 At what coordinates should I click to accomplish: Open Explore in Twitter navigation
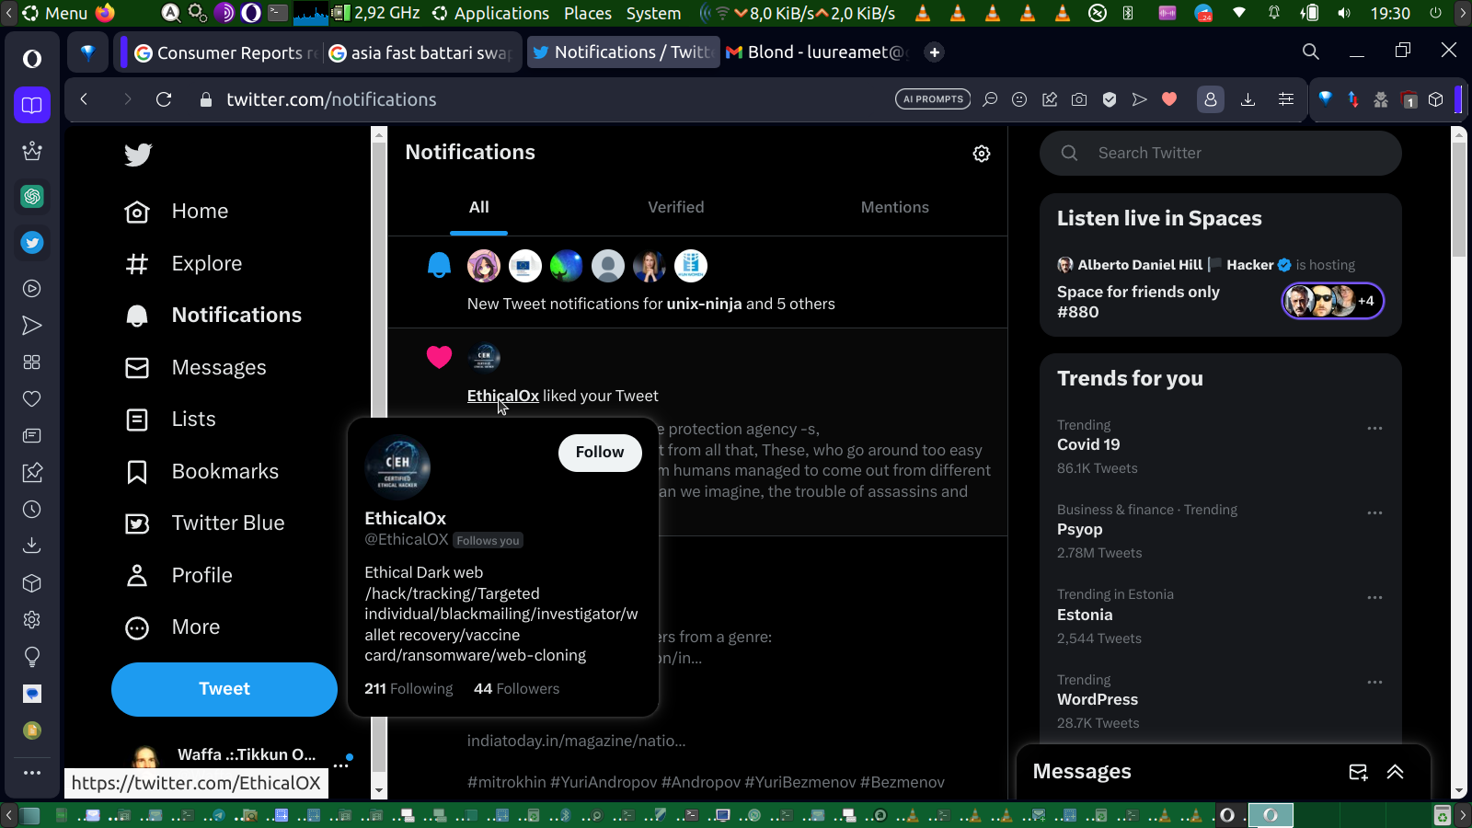coord(184,264)
